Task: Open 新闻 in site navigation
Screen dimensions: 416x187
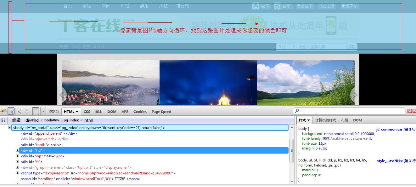Action: (106, 6)
